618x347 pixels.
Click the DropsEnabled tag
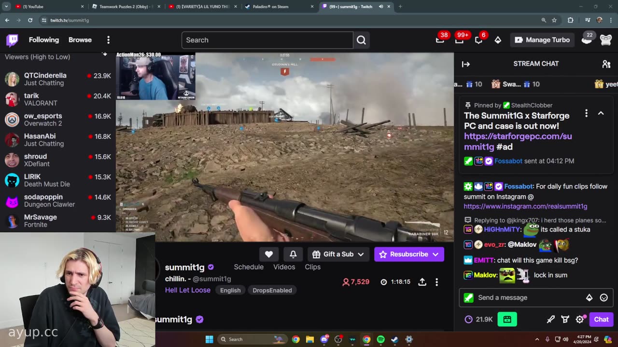[272, 290]
